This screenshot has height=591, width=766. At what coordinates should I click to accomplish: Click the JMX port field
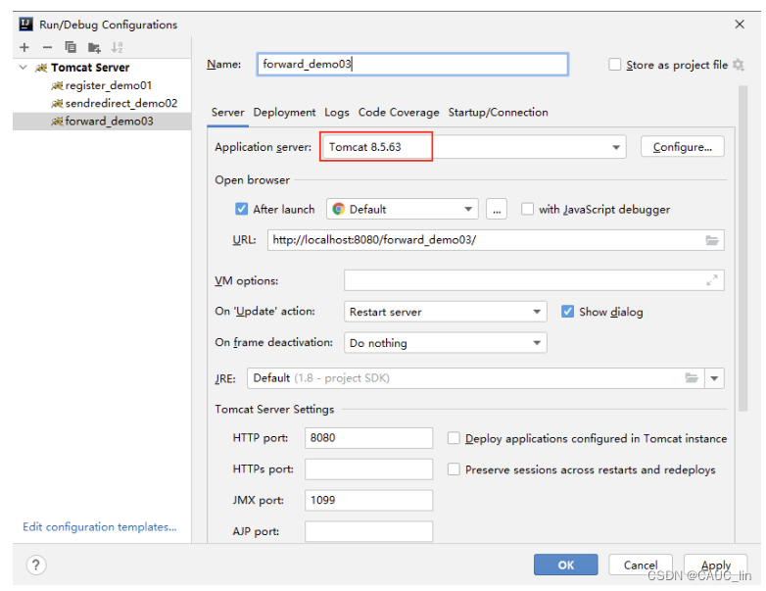pyautogui.click(x=368, y=500)
